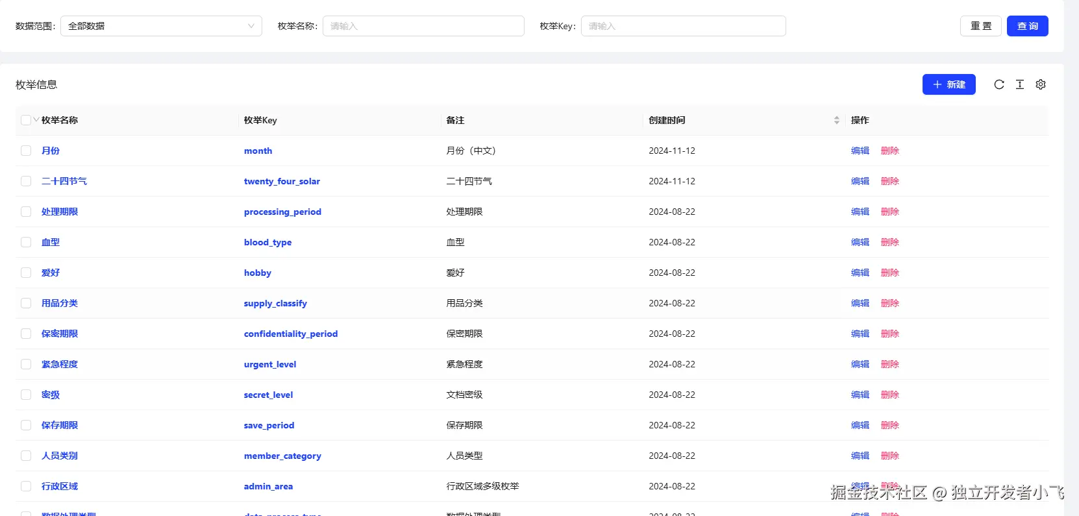Click 删除 in the 血型 row
Viewport: 1079px width, 516px height.
pyautogui.click(x=890, y=242)
